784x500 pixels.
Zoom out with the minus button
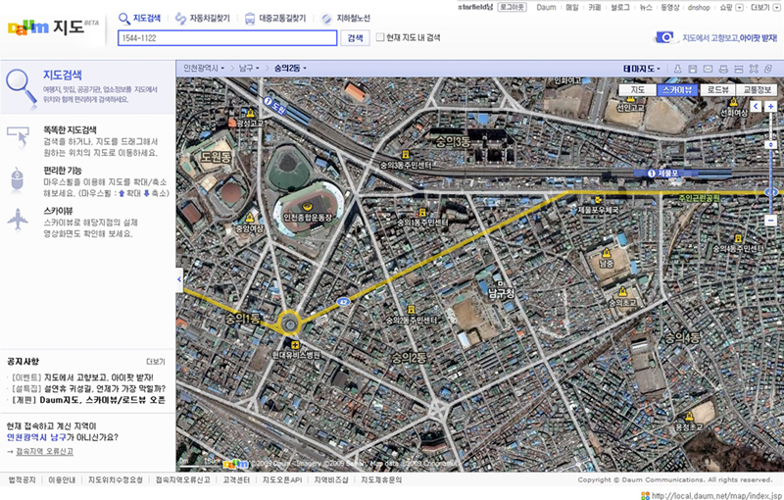pyautogui.click(x=770, y=220)
